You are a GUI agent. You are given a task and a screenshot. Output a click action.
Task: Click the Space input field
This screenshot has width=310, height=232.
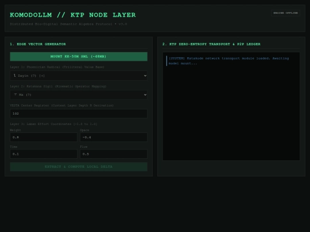114,137
